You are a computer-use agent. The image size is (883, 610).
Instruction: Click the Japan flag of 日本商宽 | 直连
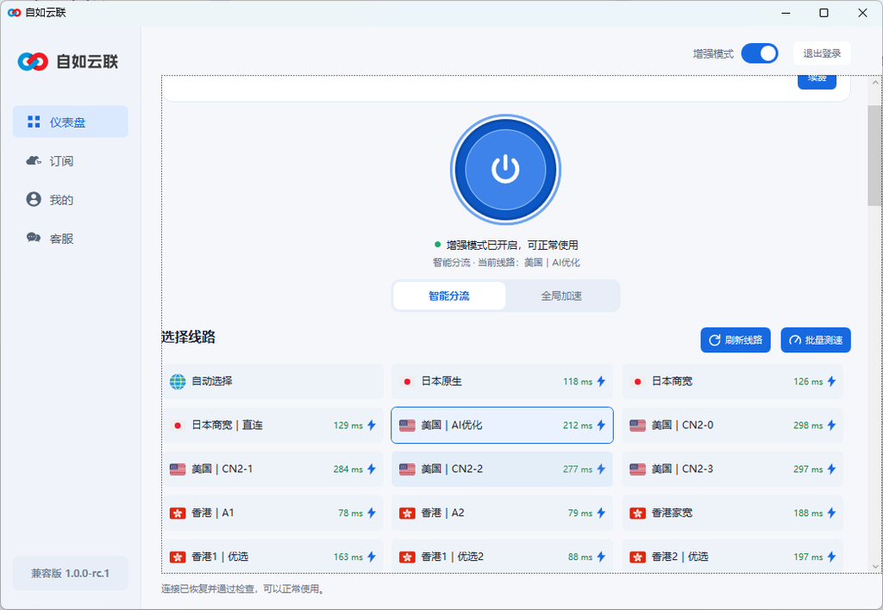[178, 426]
